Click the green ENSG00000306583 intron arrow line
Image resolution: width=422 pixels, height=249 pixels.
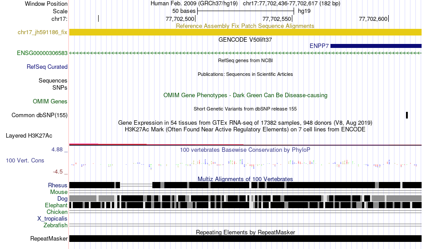245,53
